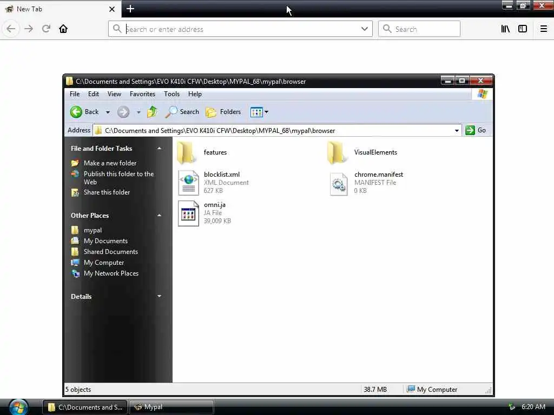Open the browser Library icon
Viewport: 554px width, 415px height.
[x=505, y=29]
